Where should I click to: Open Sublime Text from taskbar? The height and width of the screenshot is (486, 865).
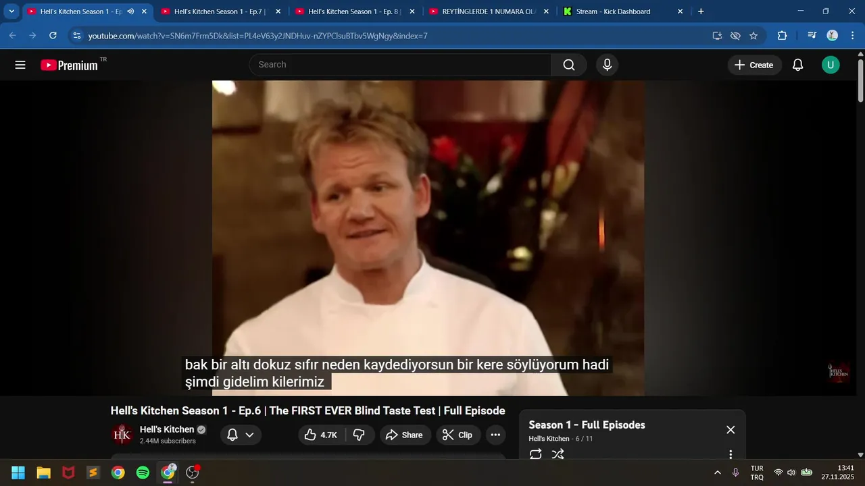93,473
